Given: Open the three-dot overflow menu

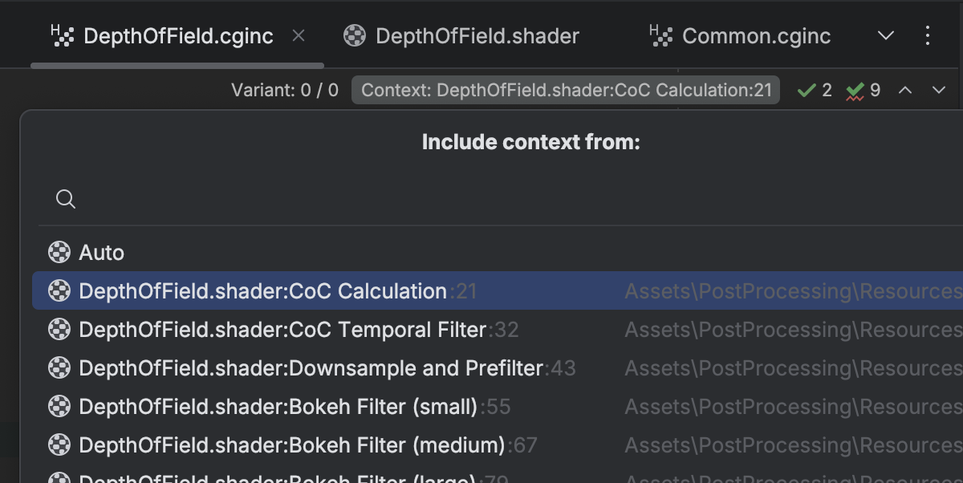Looking at the screenshot, I should coord(928,35).
